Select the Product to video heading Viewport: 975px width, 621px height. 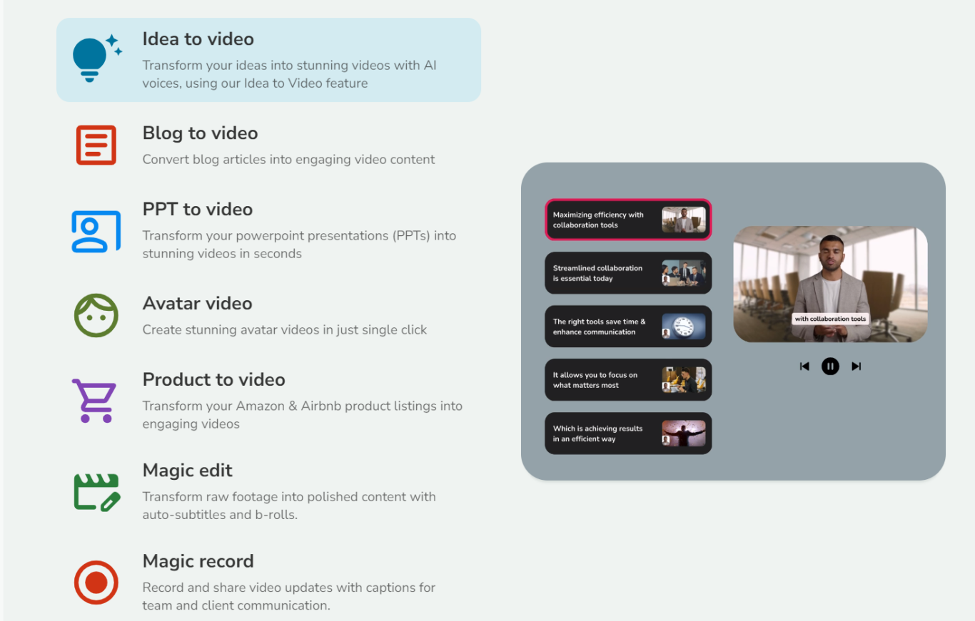(x=214, y=379)
